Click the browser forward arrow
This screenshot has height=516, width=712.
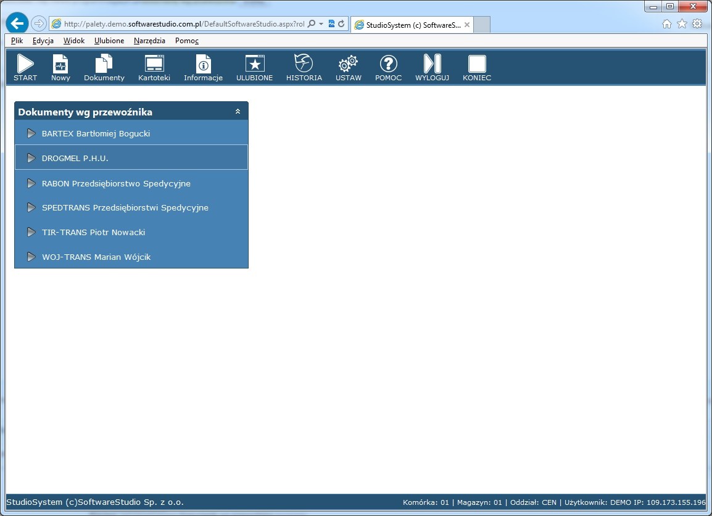(39, 23)
